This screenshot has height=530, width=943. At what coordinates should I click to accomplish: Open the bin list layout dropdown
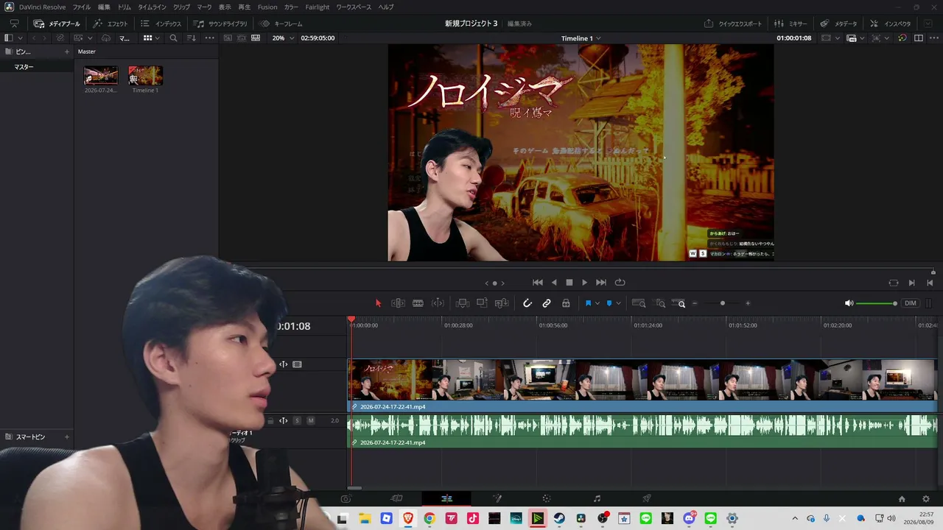(13, 38)
